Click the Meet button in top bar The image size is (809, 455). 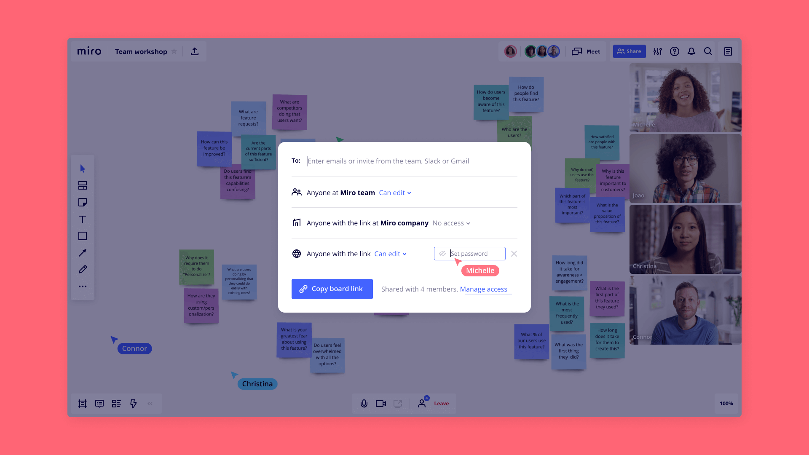(x=586, y=51)
